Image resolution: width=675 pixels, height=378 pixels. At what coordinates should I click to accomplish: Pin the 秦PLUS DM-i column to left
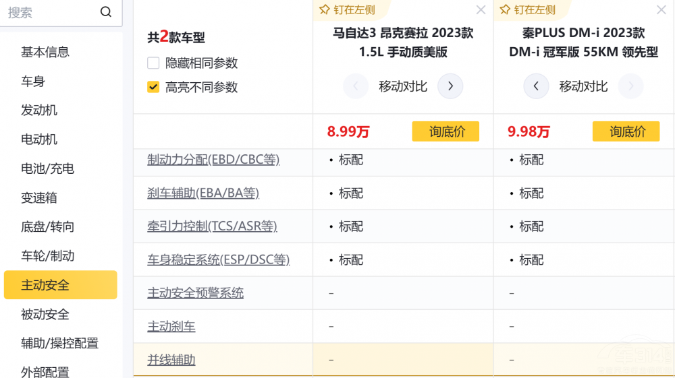[x=527, y=10]
